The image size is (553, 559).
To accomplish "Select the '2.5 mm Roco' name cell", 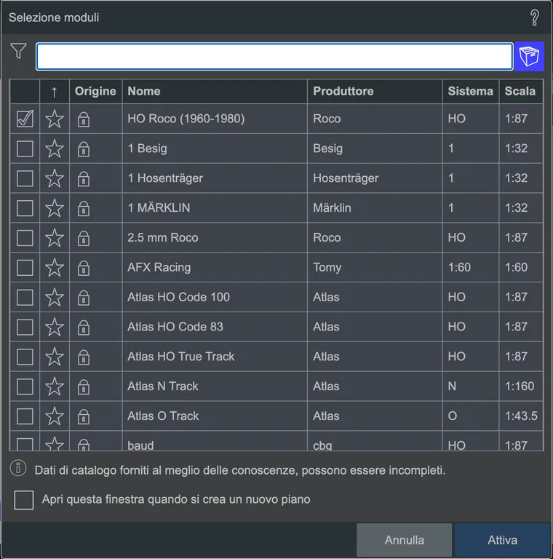I will click(215, 238).
